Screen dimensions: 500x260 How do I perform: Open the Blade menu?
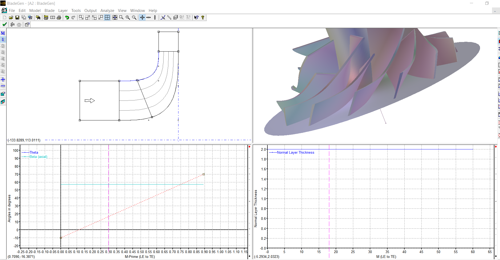pos(49,11)
